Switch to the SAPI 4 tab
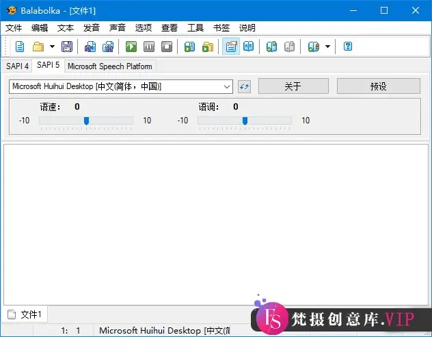The height and width of the screenshot is (337, 432). [17, 66]
